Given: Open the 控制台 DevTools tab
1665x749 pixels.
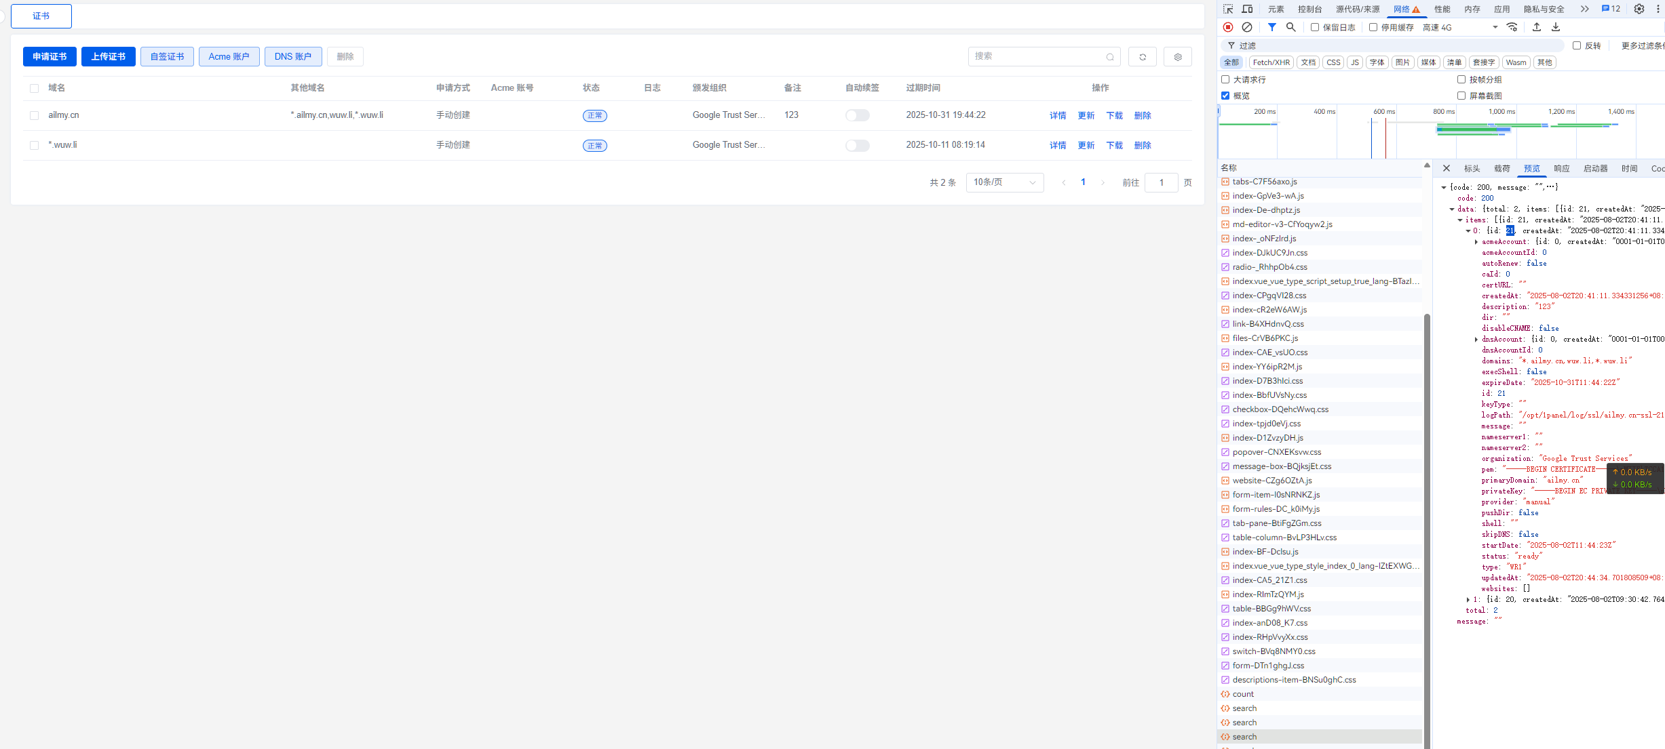Looking at the screenshot, I should [1309, 9].
